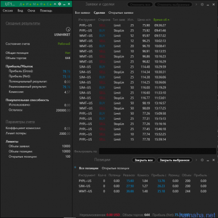The image size is (218, 218).
Task: Open the Вид menu
Action: [x=20, y=11]
